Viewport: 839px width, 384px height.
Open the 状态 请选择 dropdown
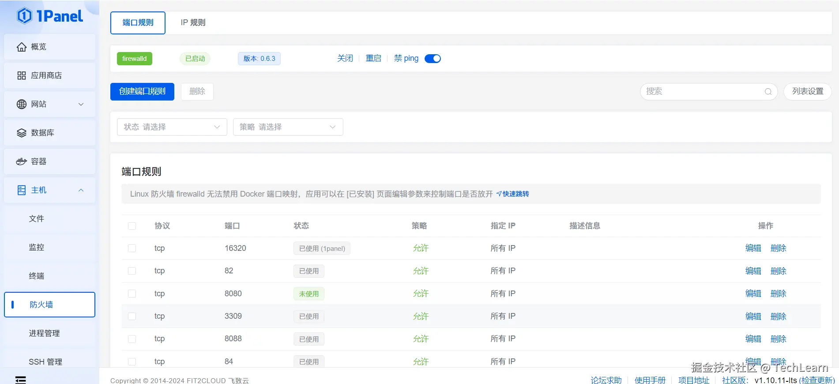(172, 127)
